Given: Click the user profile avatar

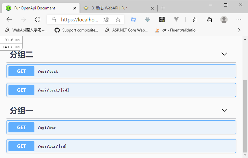Looking at the screenshot, I should pyautogui.click(x=224, y=19).
